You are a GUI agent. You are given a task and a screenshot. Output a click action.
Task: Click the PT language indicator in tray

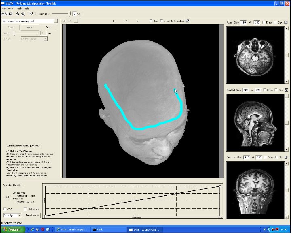pyautogui.click(x=265, y=229)
